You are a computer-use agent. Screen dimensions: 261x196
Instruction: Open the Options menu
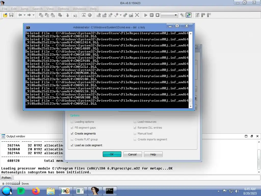(63, 9)
